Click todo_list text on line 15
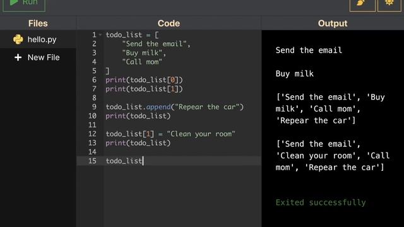Screen dimensions: 404x227 coord(124,161)
